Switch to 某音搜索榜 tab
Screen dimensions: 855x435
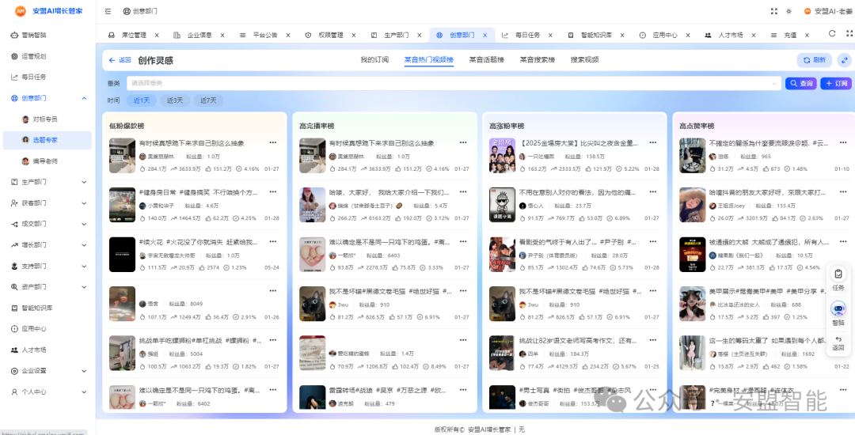point(537,59)
